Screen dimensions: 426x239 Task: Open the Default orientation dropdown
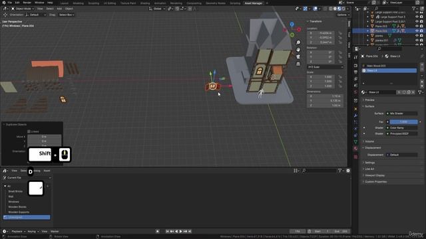(36, 15)
